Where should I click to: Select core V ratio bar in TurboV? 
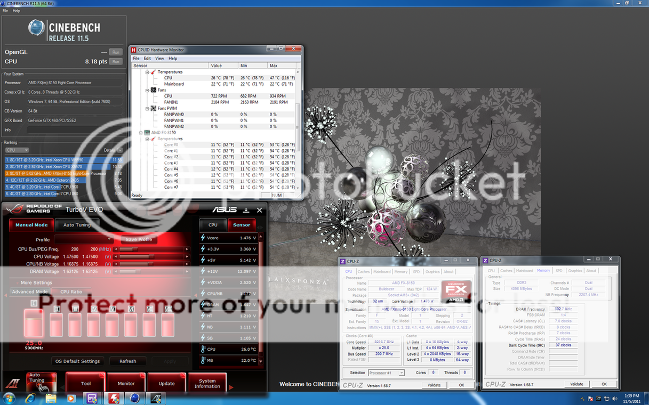pos(112,324)
